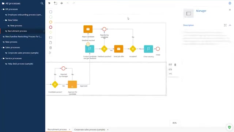Open Employee onboarding process in the tree

click(25, 15)
